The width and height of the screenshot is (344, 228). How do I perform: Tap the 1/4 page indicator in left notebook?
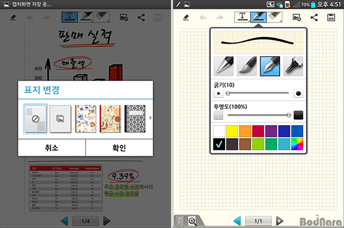[85, 221]
